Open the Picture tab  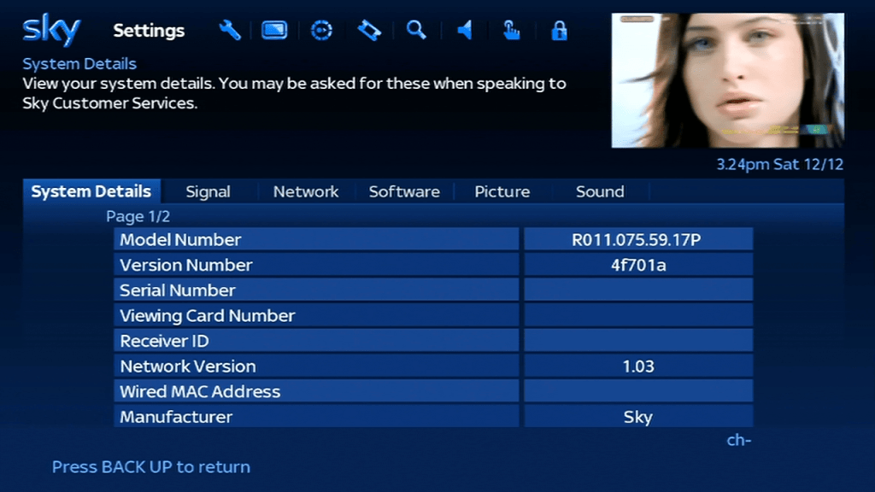coord(502,191)
